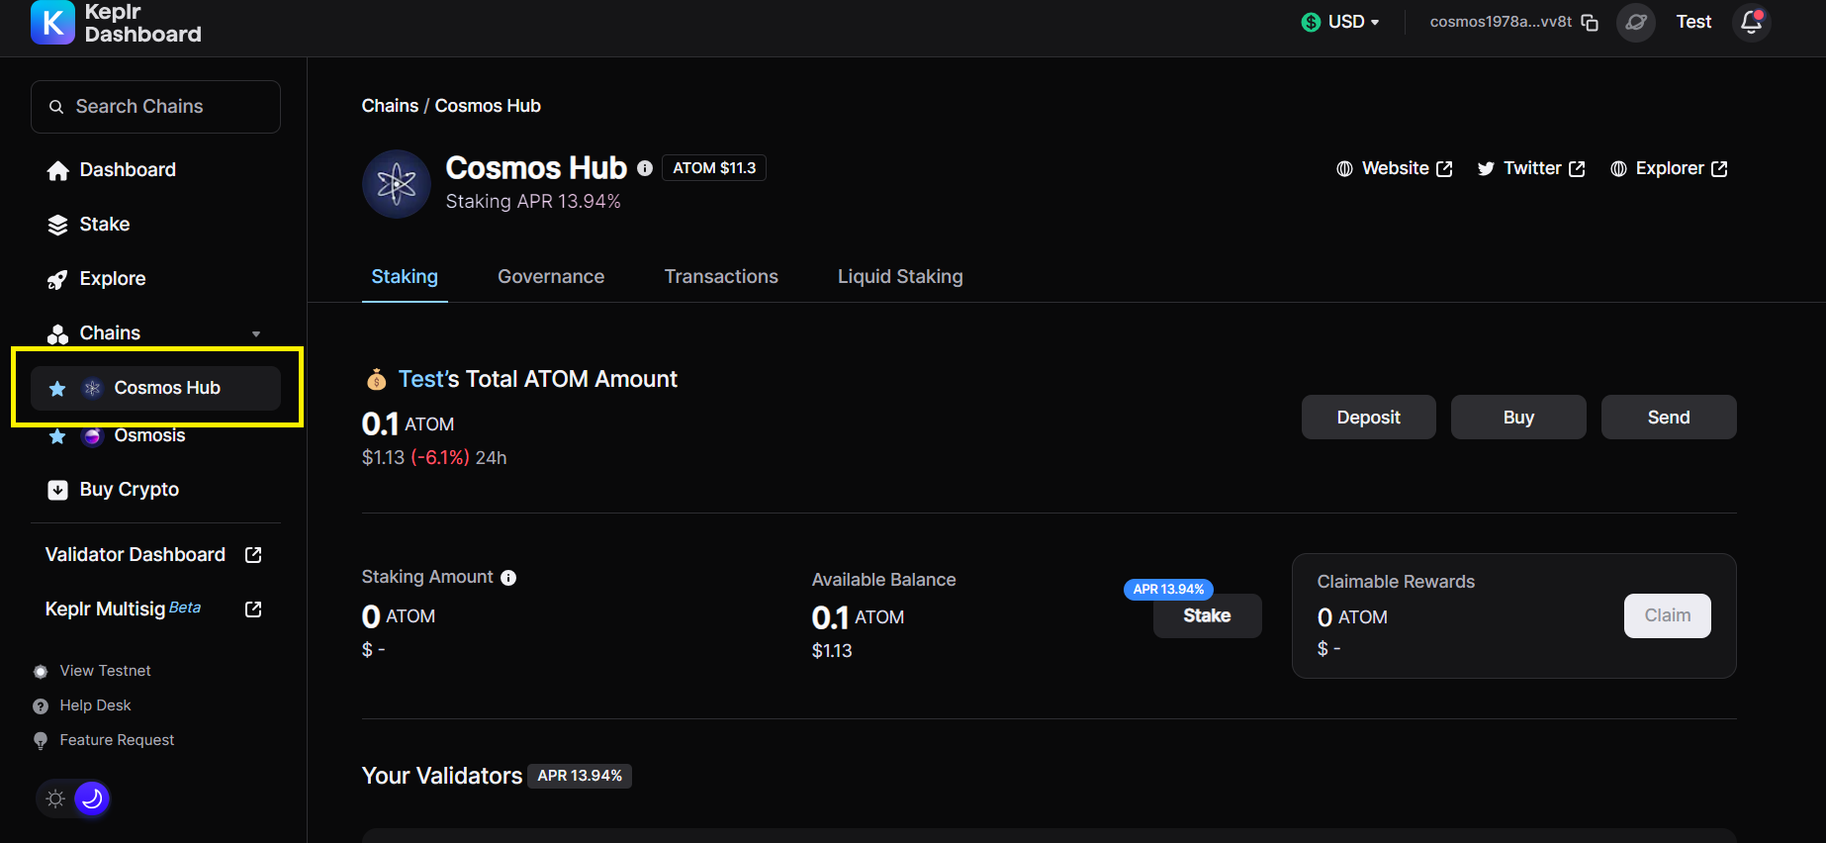Viewport: 1826px width, 843px height.
Task: Click the Test account name
Action: click(x=1693, y=22)
